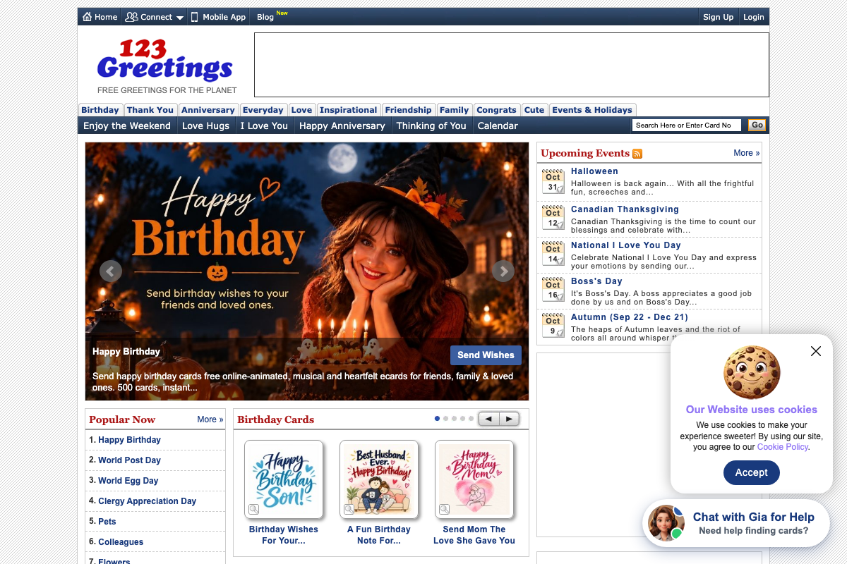
Task: Accept the cookies notice
Action: (752, 472)
